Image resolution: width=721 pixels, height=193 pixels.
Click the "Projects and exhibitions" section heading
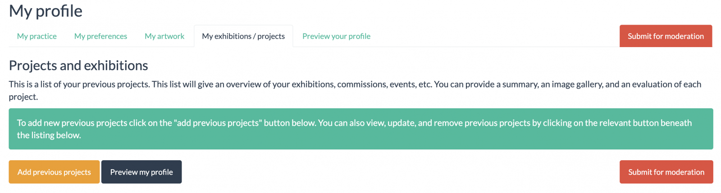(78, 66)
